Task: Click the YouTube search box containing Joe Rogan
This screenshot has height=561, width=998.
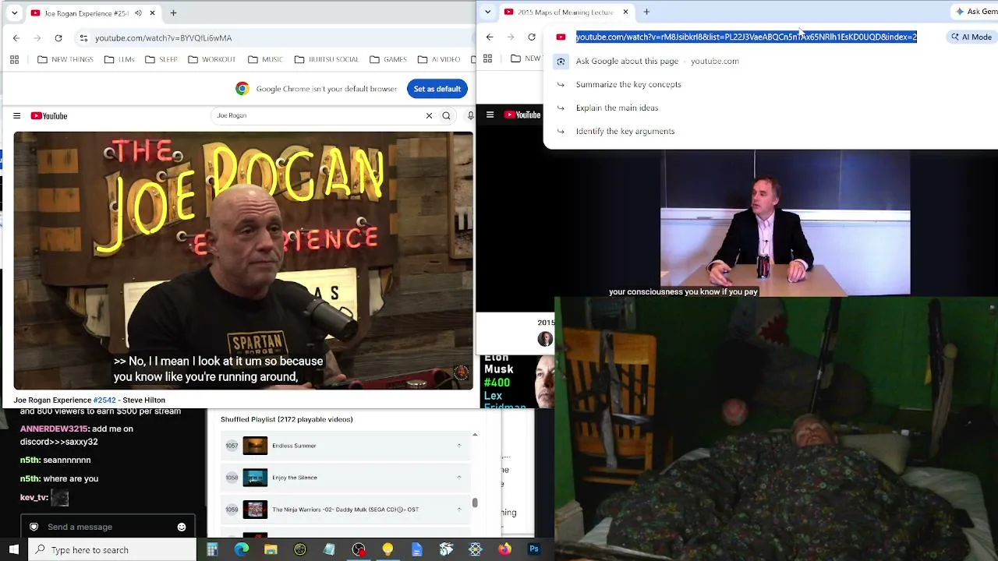Action: [x=318, y=115]
